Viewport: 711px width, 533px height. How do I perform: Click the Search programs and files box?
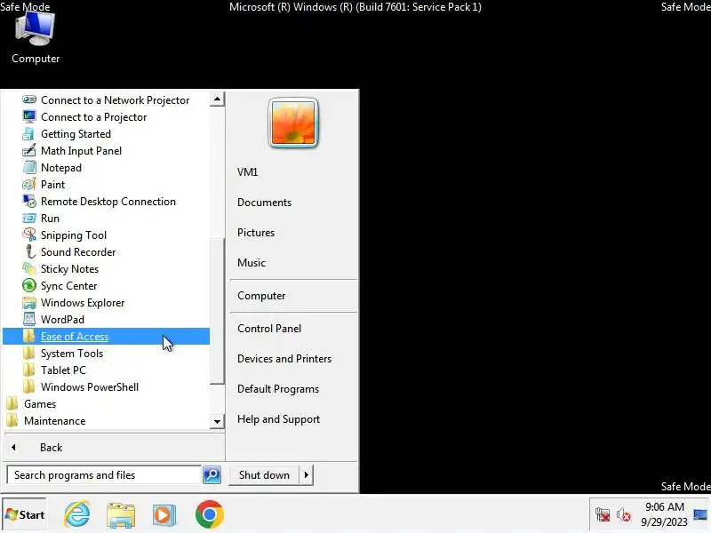tap(104, 474)
